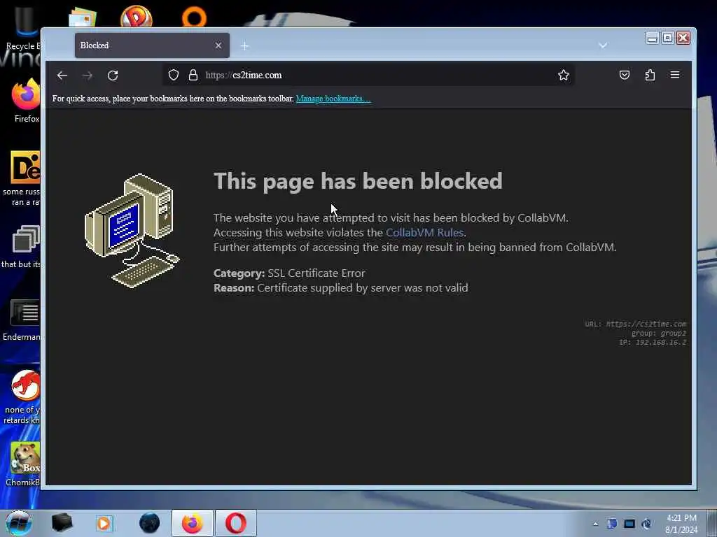
Task: Close the Blocked tab
Action: tap(218, 45)
